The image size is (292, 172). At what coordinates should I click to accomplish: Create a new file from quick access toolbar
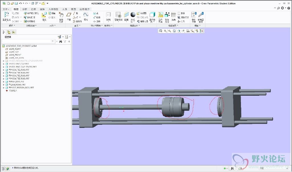click(8, 3)
